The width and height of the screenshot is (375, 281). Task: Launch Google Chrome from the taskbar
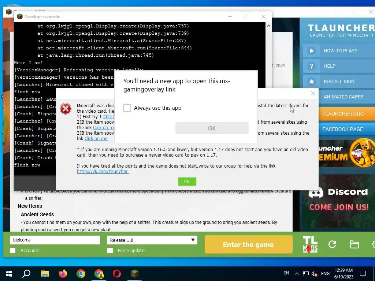(81, 273)
